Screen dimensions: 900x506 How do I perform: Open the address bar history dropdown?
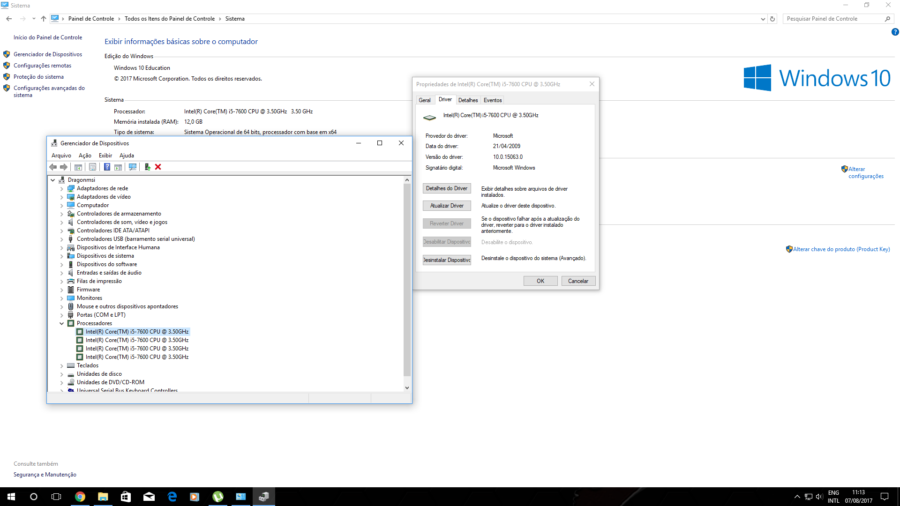pyautogui.click(x=763, y=19)
